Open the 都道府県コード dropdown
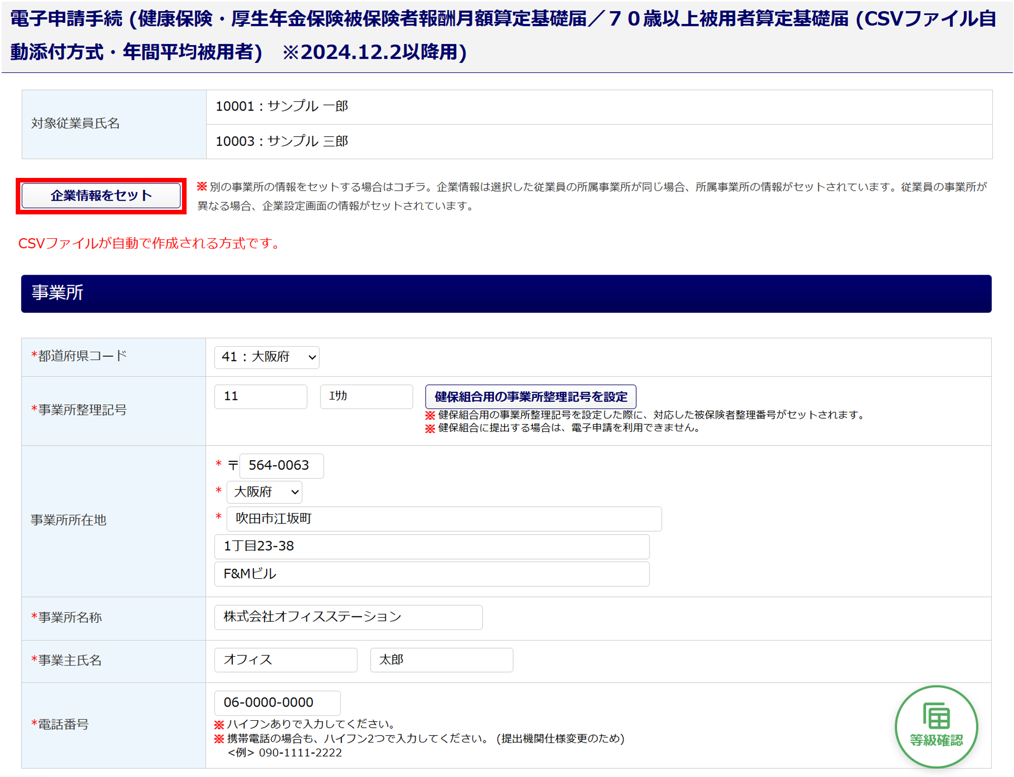1014x777 pixels. click(267, 357)
